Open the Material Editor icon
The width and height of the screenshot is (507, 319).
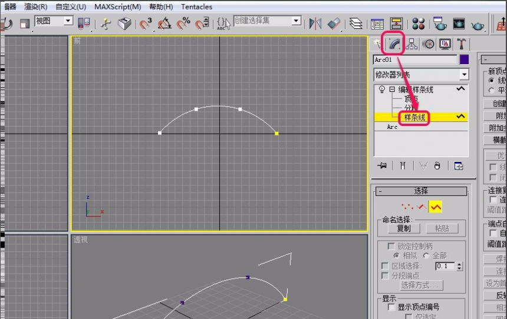tap(419, 24)
